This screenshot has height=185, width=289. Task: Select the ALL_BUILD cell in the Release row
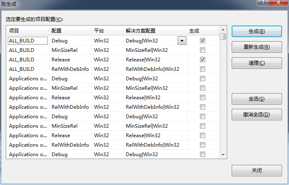pyautogui.click(x=28, y=59)
